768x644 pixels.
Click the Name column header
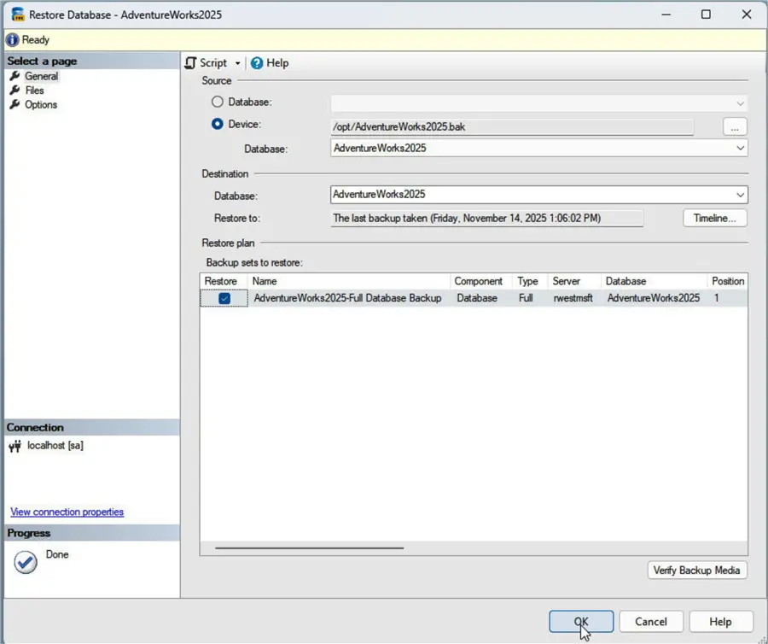click(349, 281)
